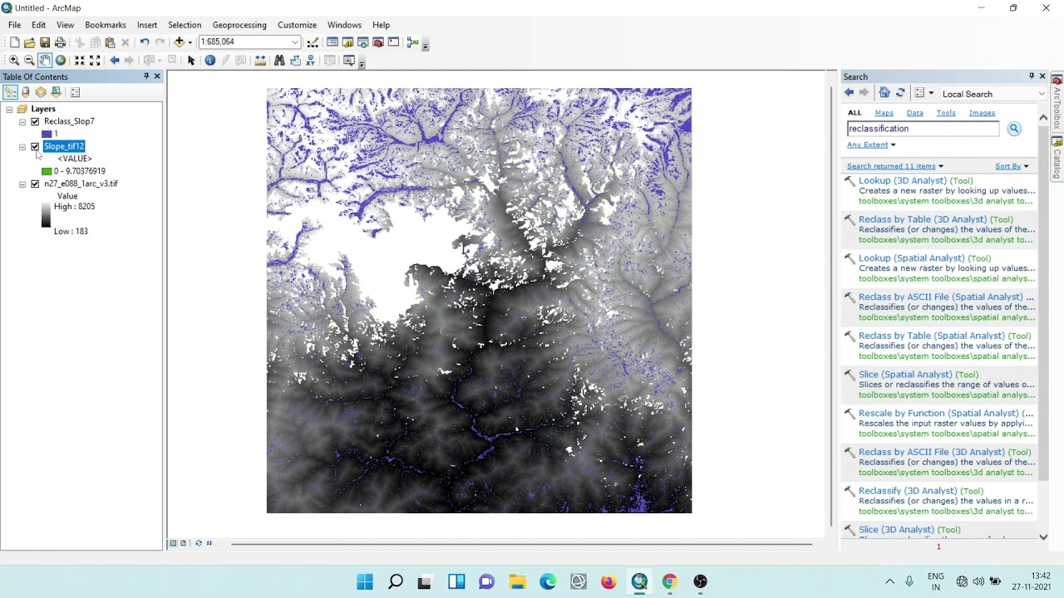
Task: Click the purple Reclass_Slop7 symbol swatch
Action: click(47, 134)
